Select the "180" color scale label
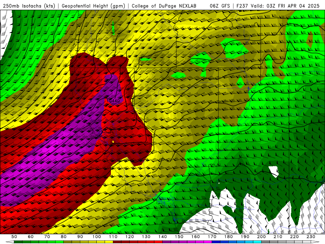 click(229, 237)
